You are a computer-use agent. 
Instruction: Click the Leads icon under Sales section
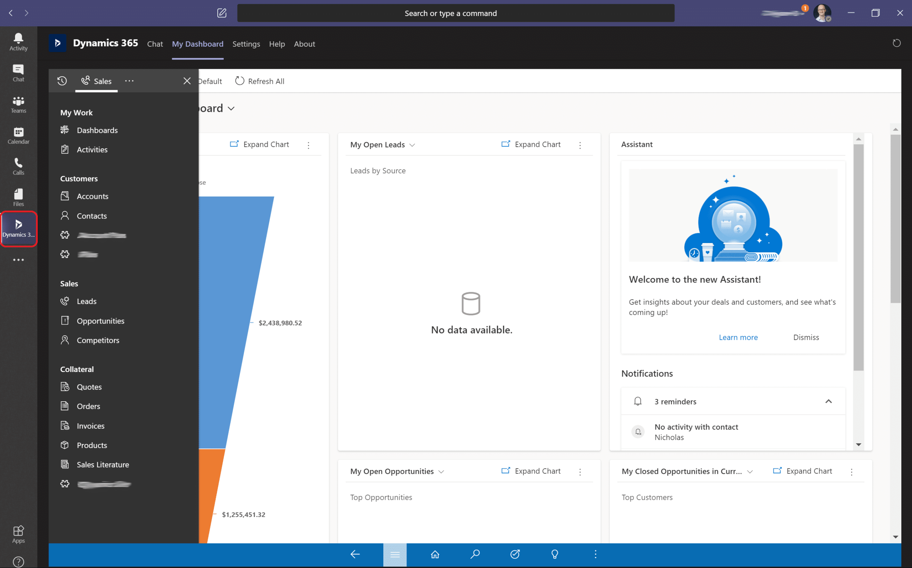coord(64,301)
